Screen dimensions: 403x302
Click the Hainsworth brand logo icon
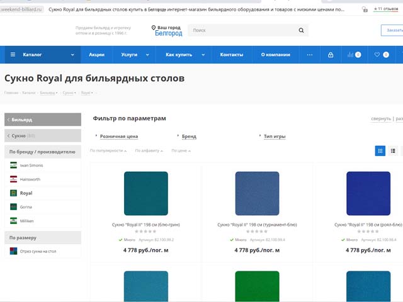[x=13, y=179]
